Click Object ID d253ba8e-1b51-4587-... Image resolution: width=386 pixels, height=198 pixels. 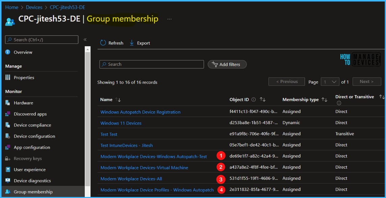tap(254, 123)
